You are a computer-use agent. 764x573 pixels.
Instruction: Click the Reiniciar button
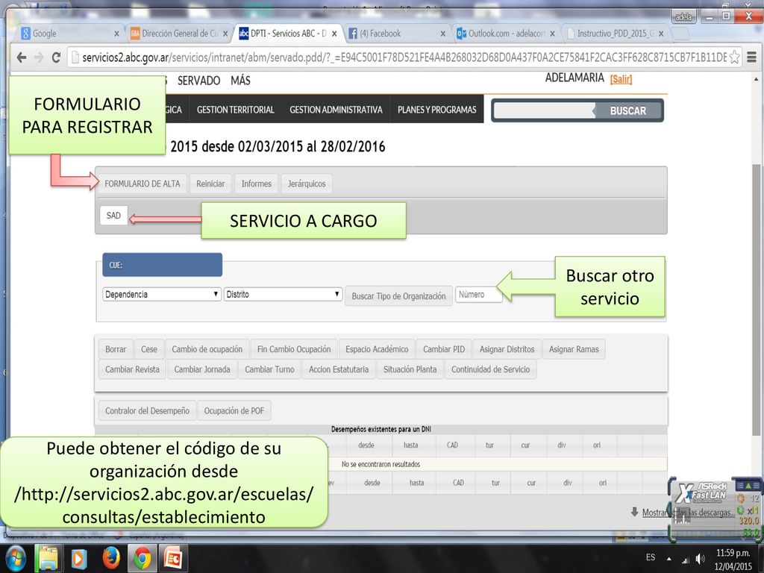(210, 184)
